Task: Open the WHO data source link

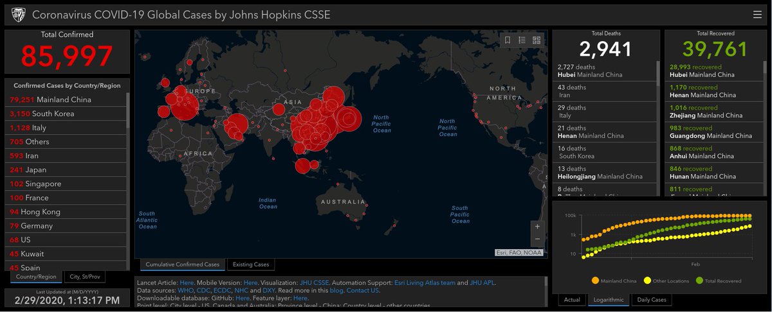Action: coord(185,291)
